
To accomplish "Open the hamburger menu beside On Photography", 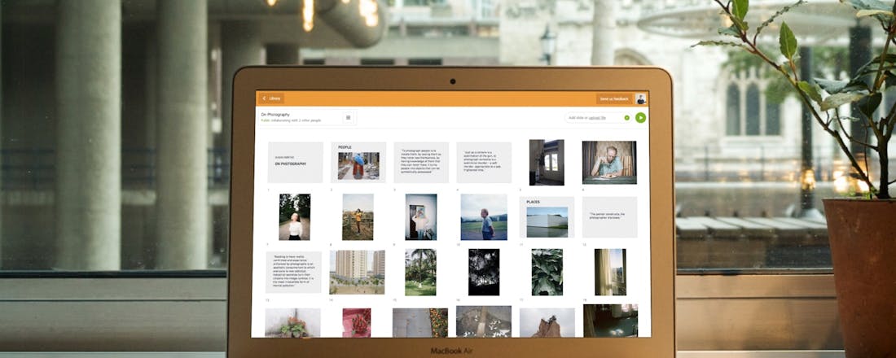I will click(348, 117).
